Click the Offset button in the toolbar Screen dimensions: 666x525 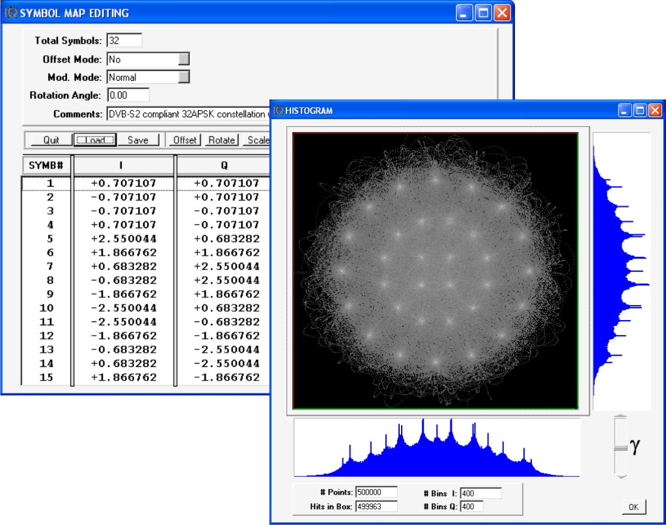[185, 140]
